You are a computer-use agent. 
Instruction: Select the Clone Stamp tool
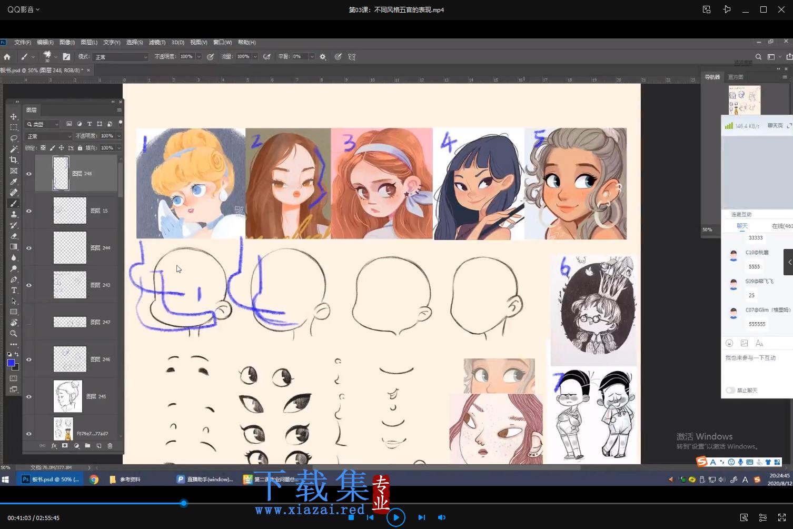14,214
